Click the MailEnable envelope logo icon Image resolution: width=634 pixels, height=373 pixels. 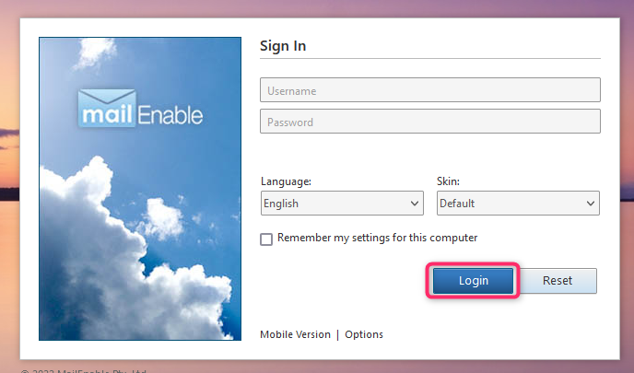pos(107,108)
